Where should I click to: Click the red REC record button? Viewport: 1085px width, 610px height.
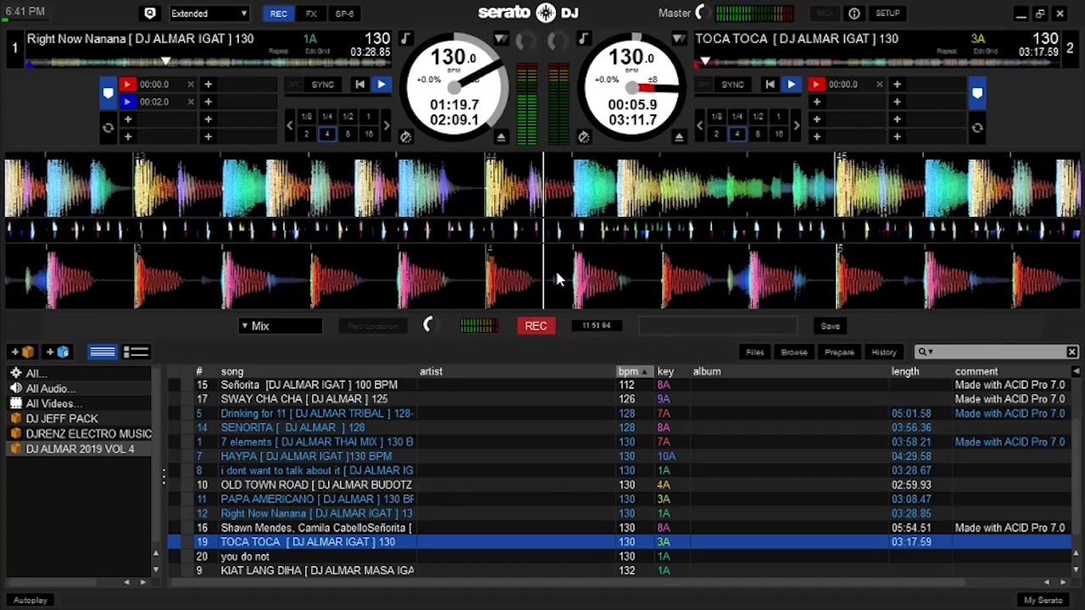pos(536,326)
